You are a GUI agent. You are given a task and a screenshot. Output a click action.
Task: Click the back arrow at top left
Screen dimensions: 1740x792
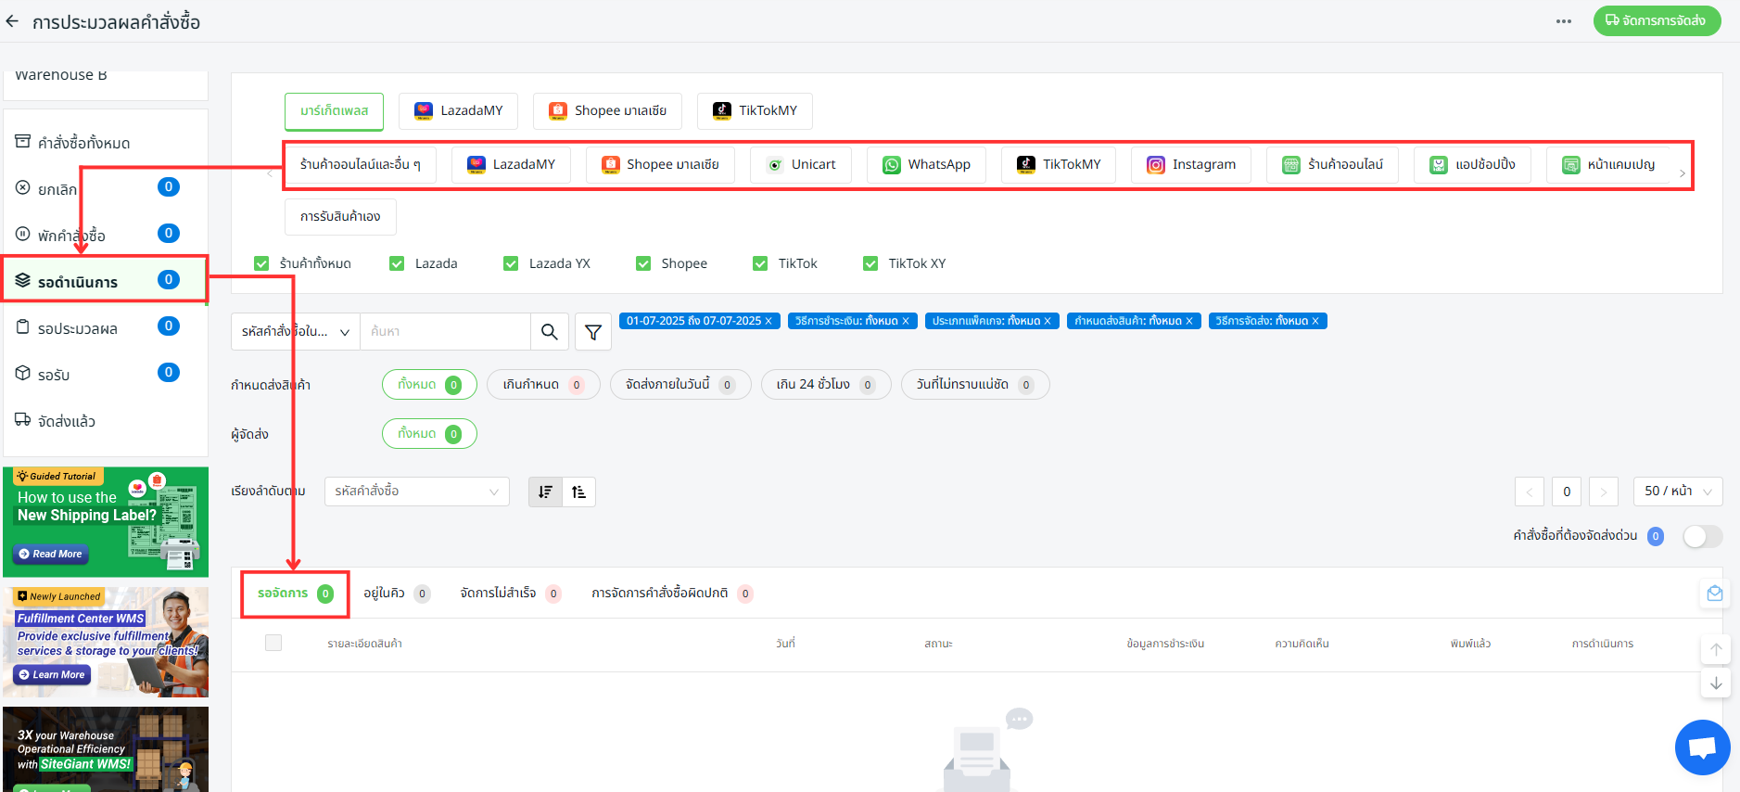coord(12,21)
